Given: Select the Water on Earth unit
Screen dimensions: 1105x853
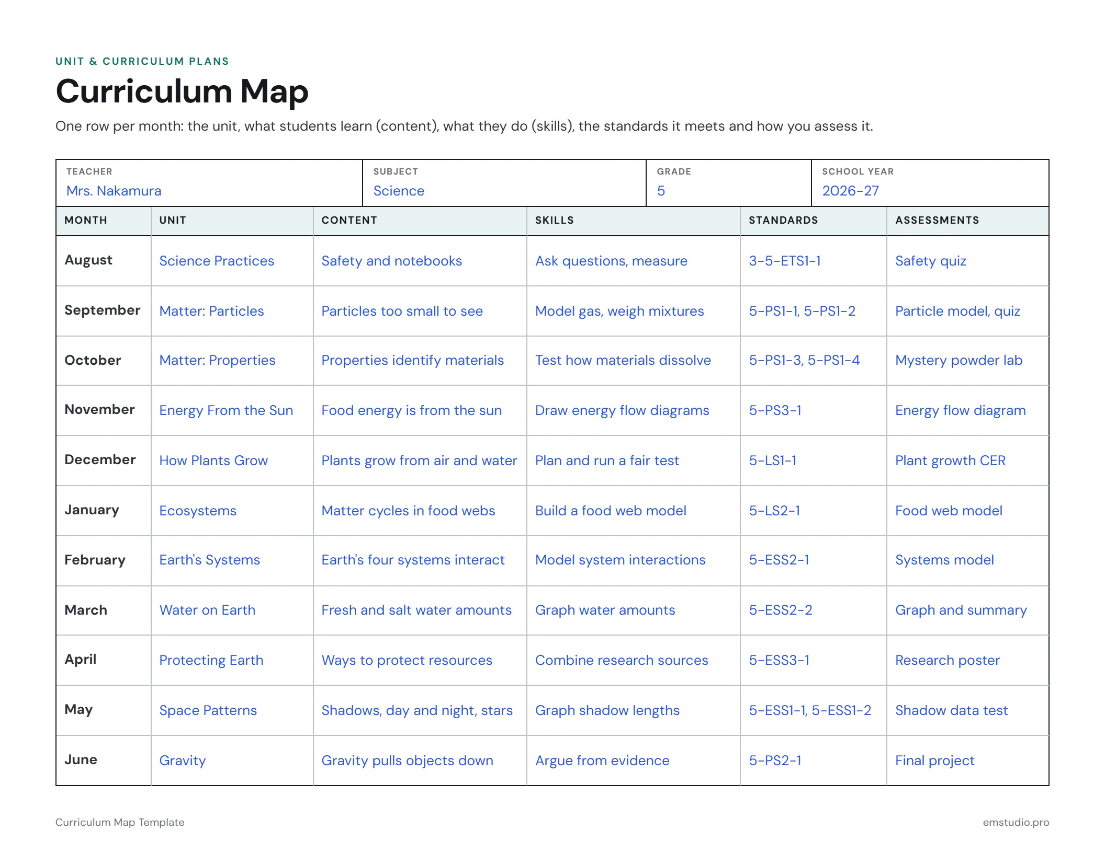Looking at the screenshot, I should [x=207, y=610].
